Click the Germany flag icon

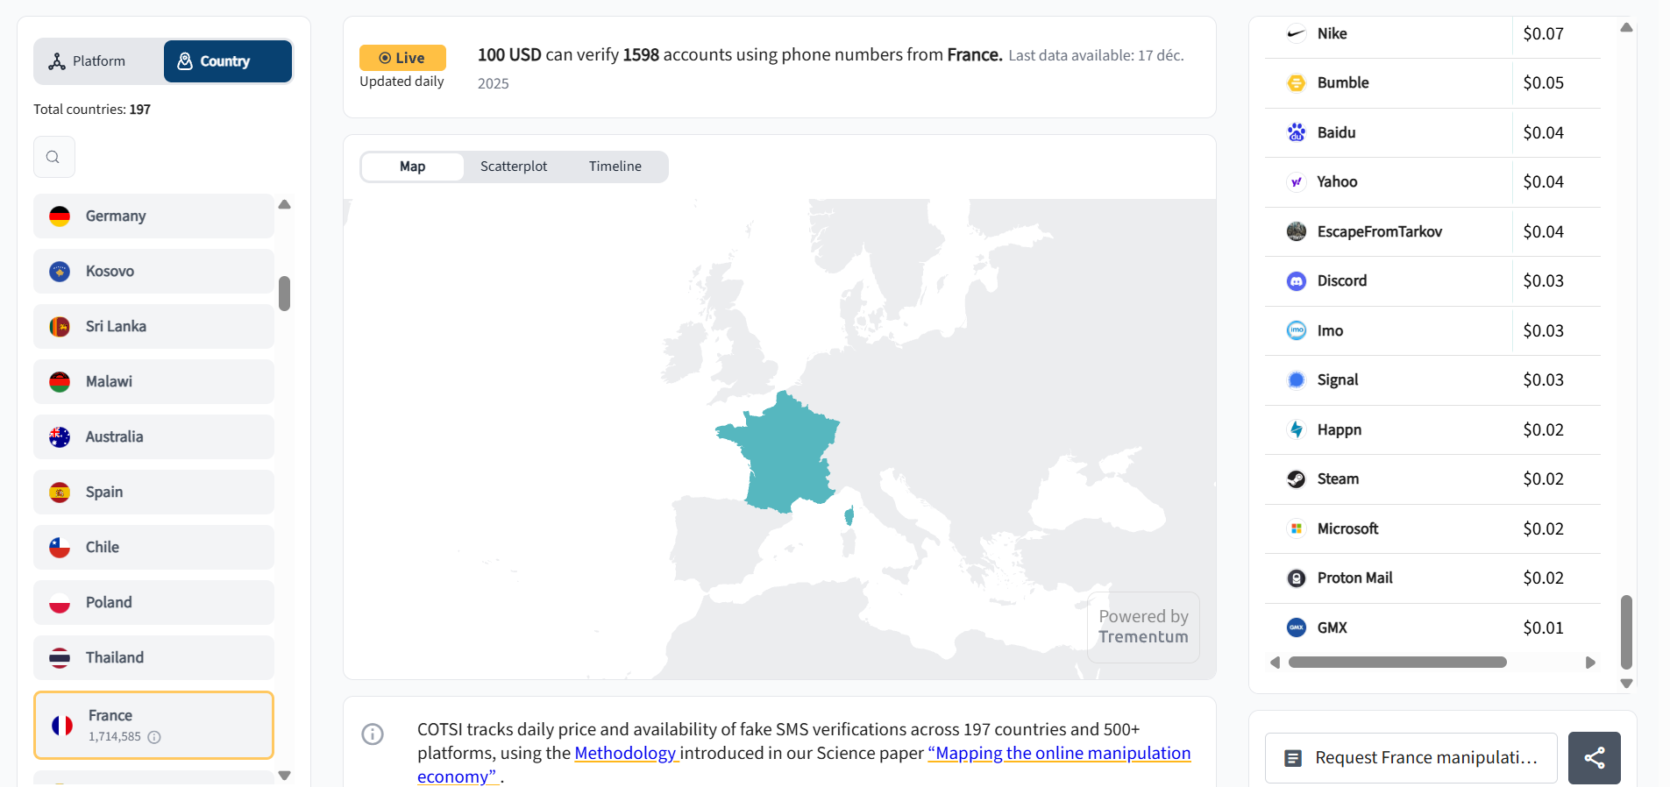pyautogui.click(x=60, y=216)
